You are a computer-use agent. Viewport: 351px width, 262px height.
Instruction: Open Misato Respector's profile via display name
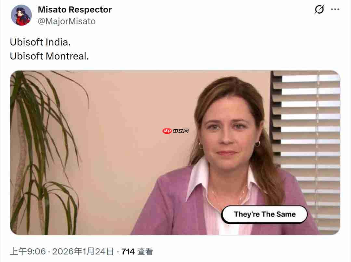point(75,10)
